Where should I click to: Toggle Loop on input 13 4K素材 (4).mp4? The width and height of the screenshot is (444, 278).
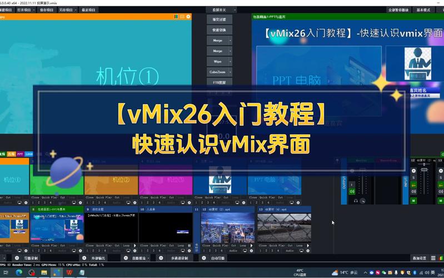(300, 246)
